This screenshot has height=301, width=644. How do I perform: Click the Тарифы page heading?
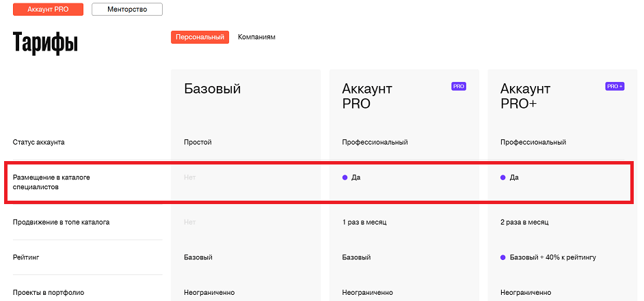pos(45,43)
